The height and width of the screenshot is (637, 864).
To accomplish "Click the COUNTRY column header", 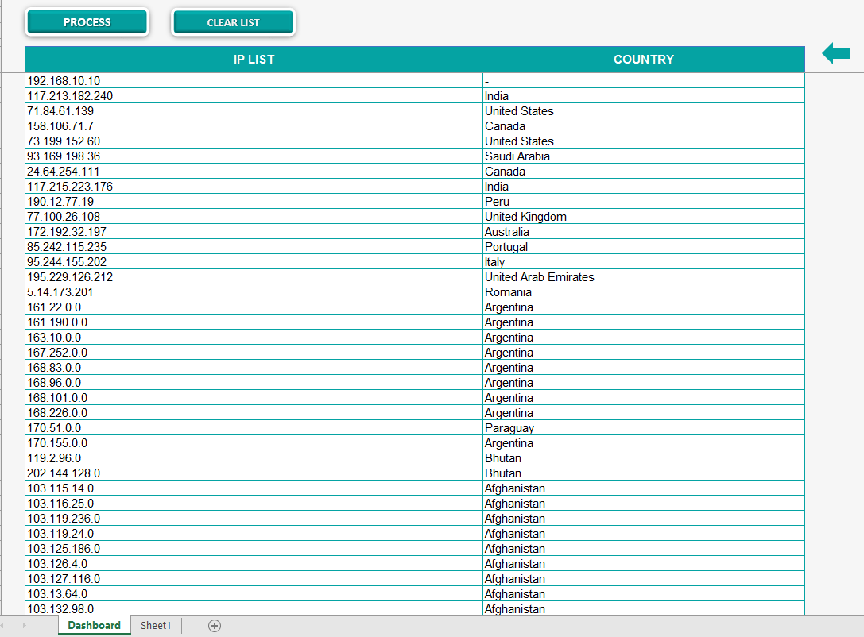I will (x=644, y=60).
